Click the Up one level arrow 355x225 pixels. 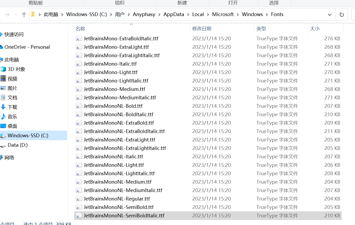tap(24, 15)
